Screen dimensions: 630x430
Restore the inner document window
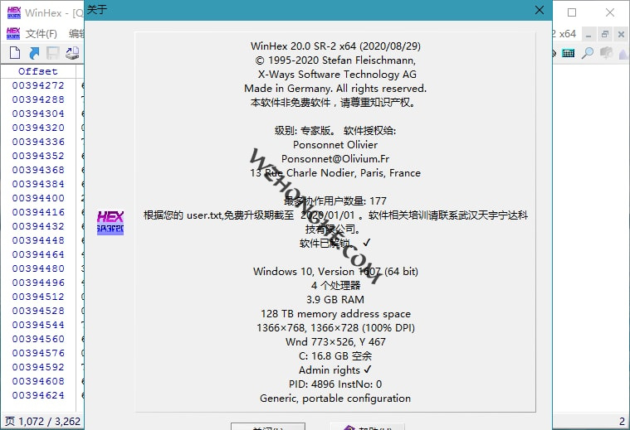pyautogui.click(x=605, y=35)
